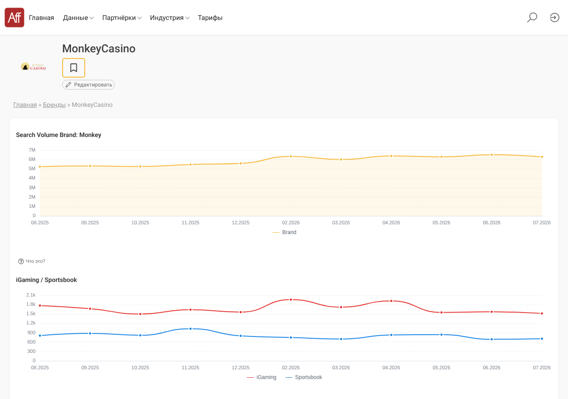Click the login arrow icon
This screenshot has height=399, width=568.
(x=555, y=18)
